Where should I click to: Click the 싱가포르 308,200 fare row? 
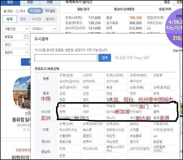pos(124,23)
